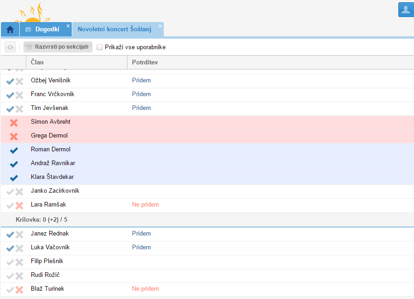Click red X icon beside Simon Avbreht
Viewport: 414px width, 299px height.
tap(14, 123)
